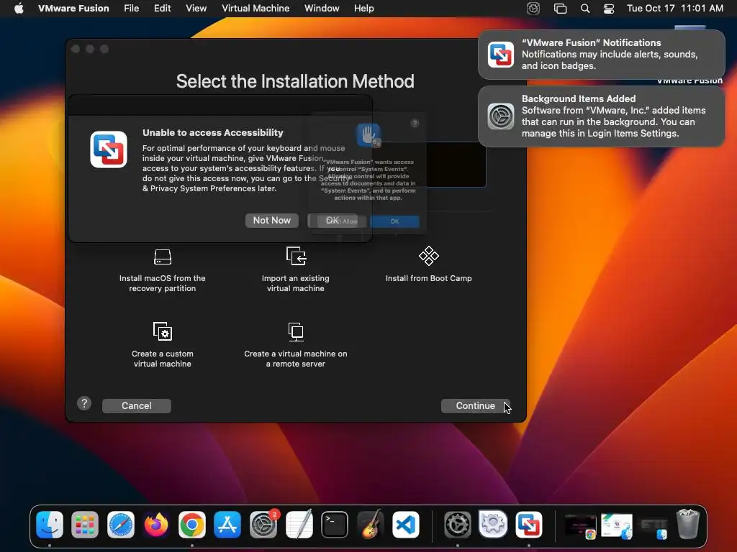Click the Cancel button
Viewport: 737px width, 552px height.
click(136, 406)
